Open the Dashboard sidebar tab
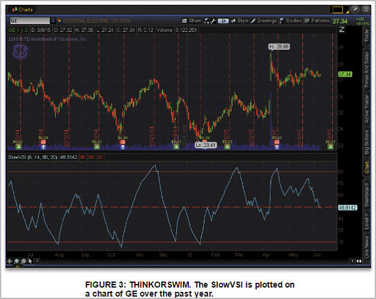This screenshot has width=376, height=299. pyautogui.click(x=366, y=195)
